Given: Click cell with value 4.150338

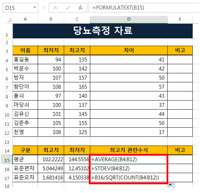Looking at the screenshot, I should [77, 178].
